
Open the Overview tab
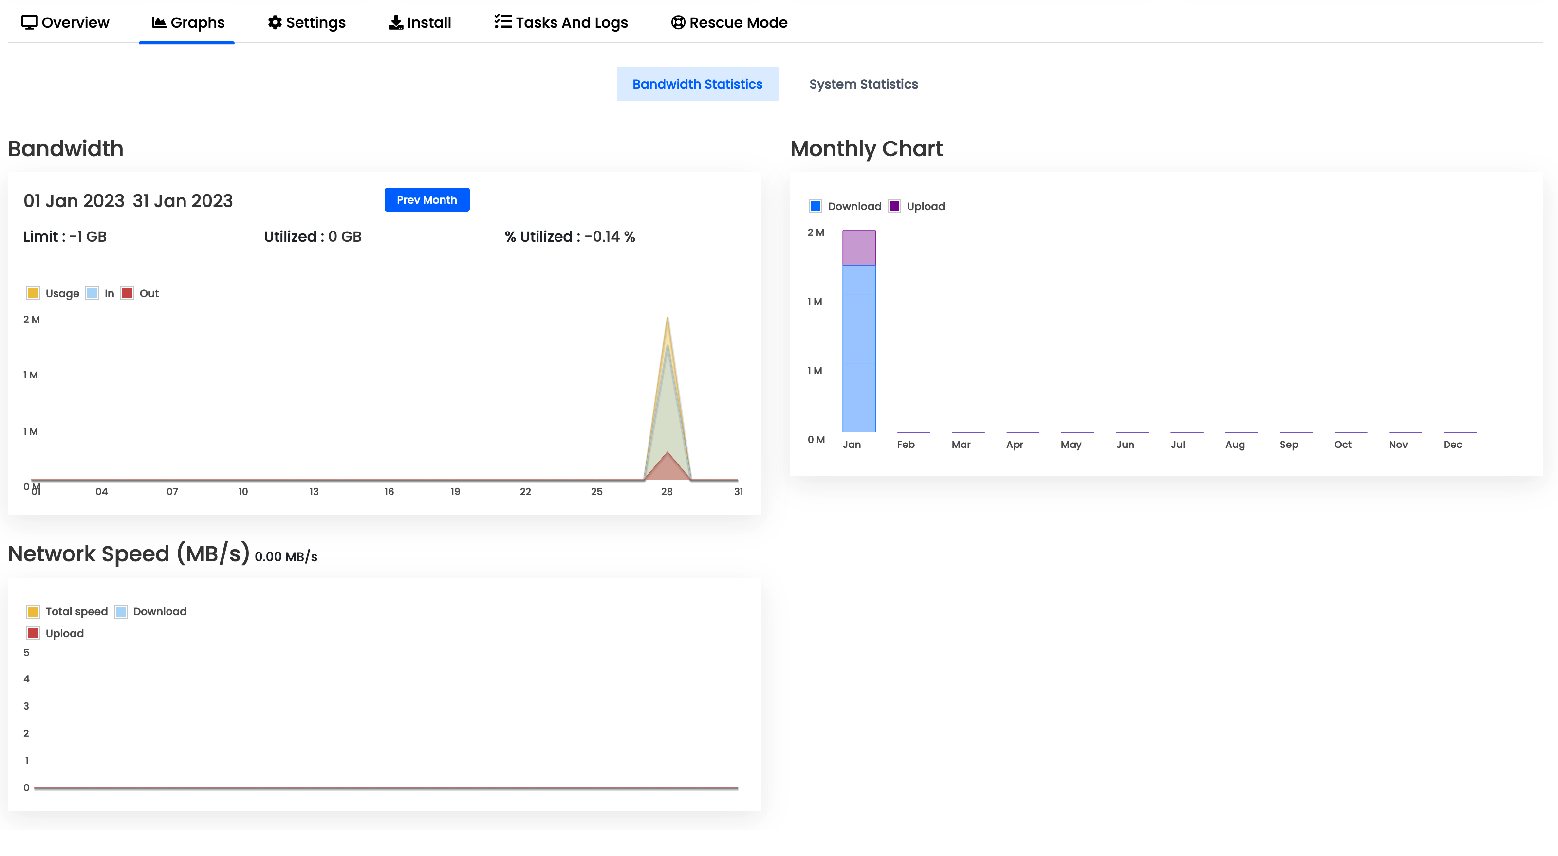pos(65,22)
